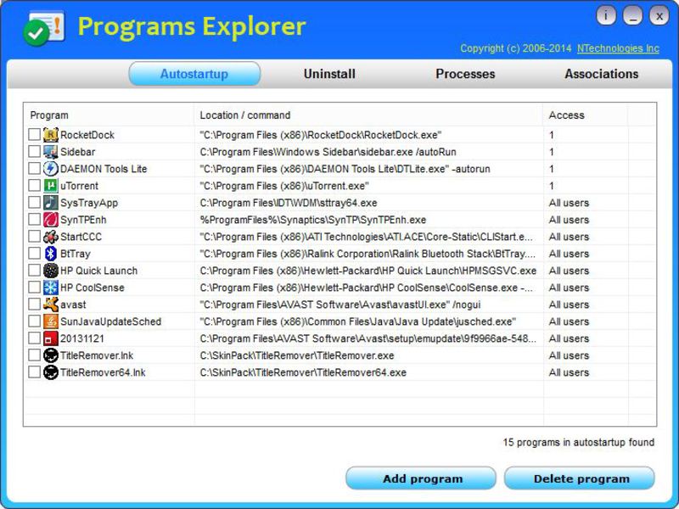Close the Programs Explorer window

click(659, 15)
